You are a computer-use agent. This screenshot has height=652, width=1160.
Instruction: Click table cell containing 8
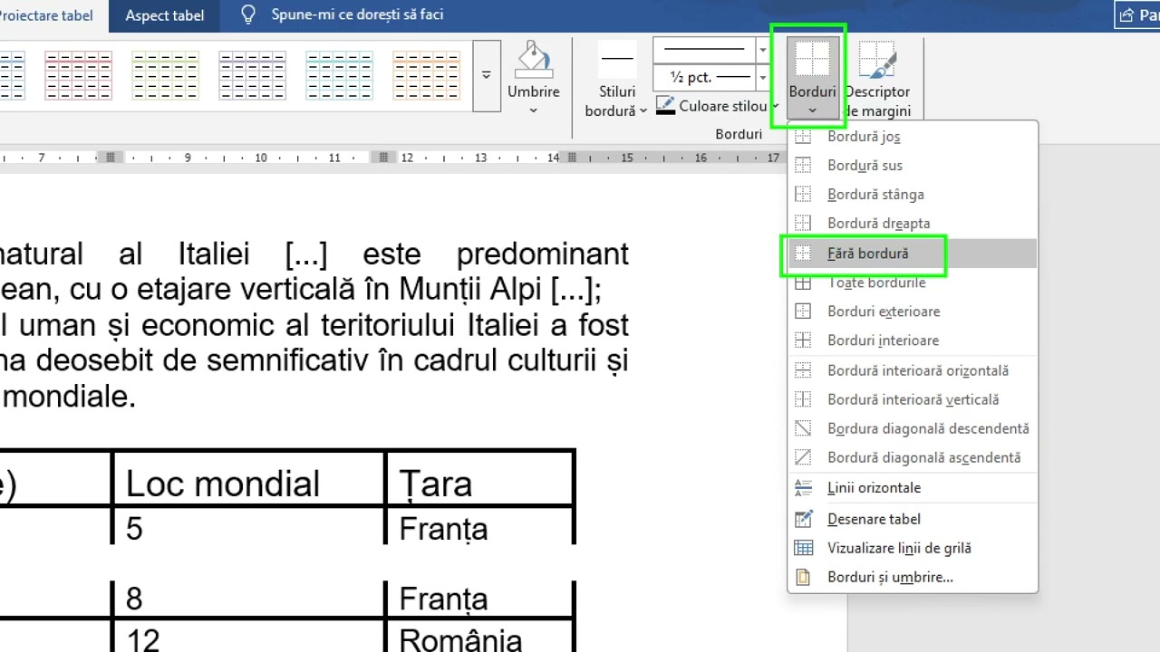(248, 598)
